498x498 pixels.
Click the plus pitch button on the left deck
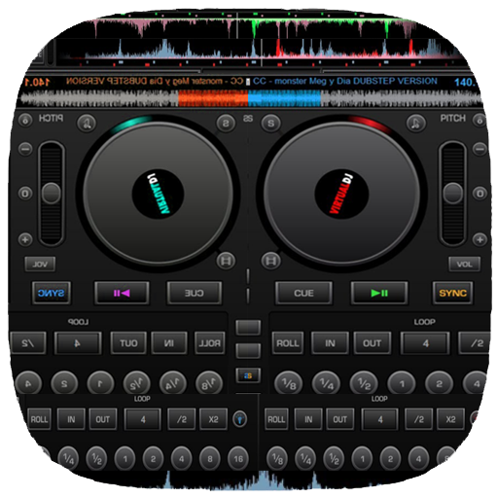[x=25, y=239]
